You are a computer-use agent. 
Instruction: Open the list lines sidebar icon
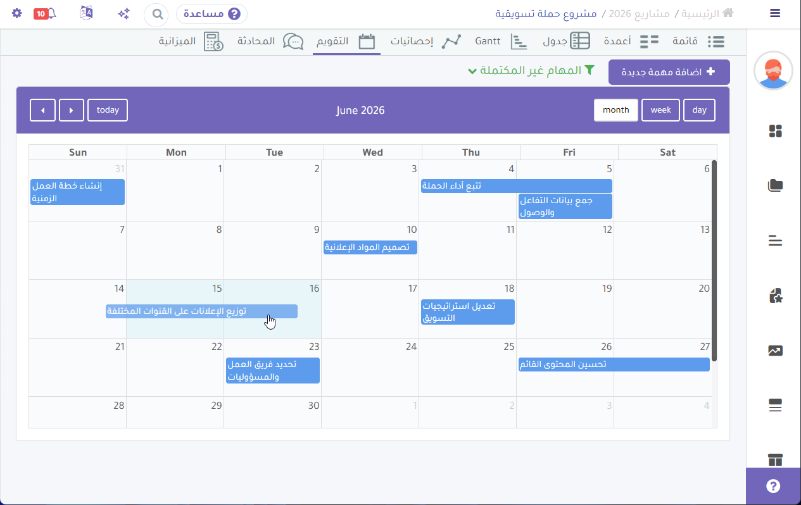click(775, 240)
